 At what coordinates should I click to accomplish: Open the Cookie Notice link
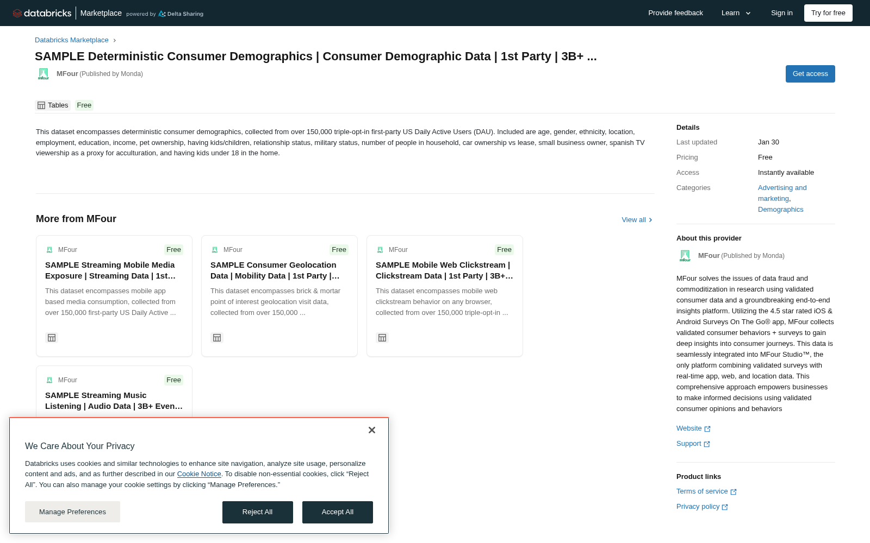tap(199, 474)
